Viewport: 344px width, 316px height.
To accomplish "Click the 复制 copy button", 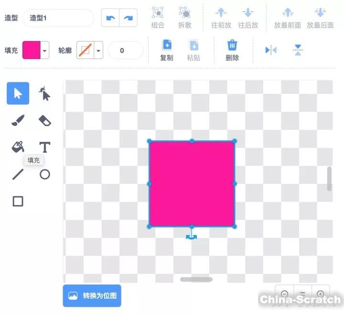I will (167, 50).
